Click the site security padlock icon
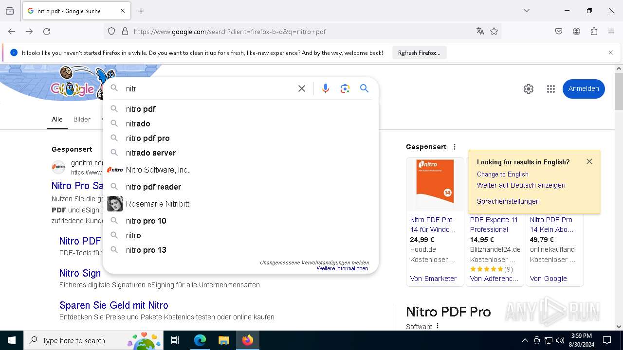This screenshot has height=350, width=623. coord(125,32)
